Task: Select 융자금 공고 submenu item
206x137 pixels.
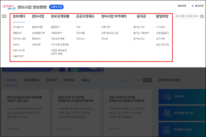Action: pos(139,39)
